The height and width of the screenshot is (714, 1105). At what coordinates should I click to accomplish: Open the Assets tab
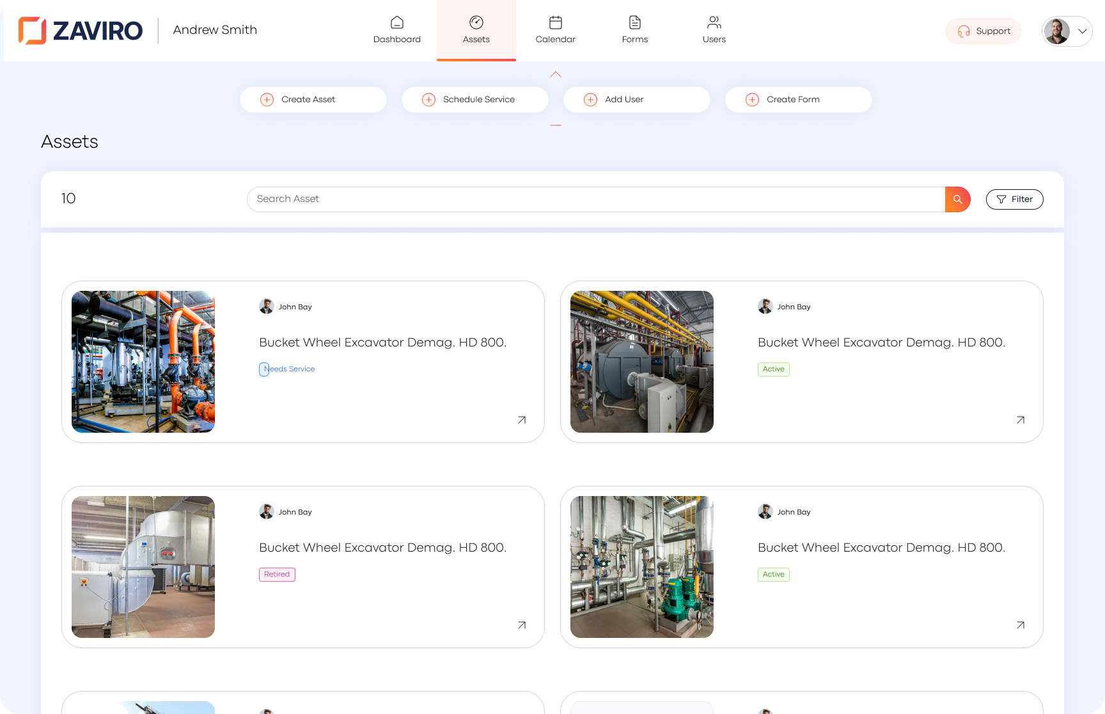(476, 30)
